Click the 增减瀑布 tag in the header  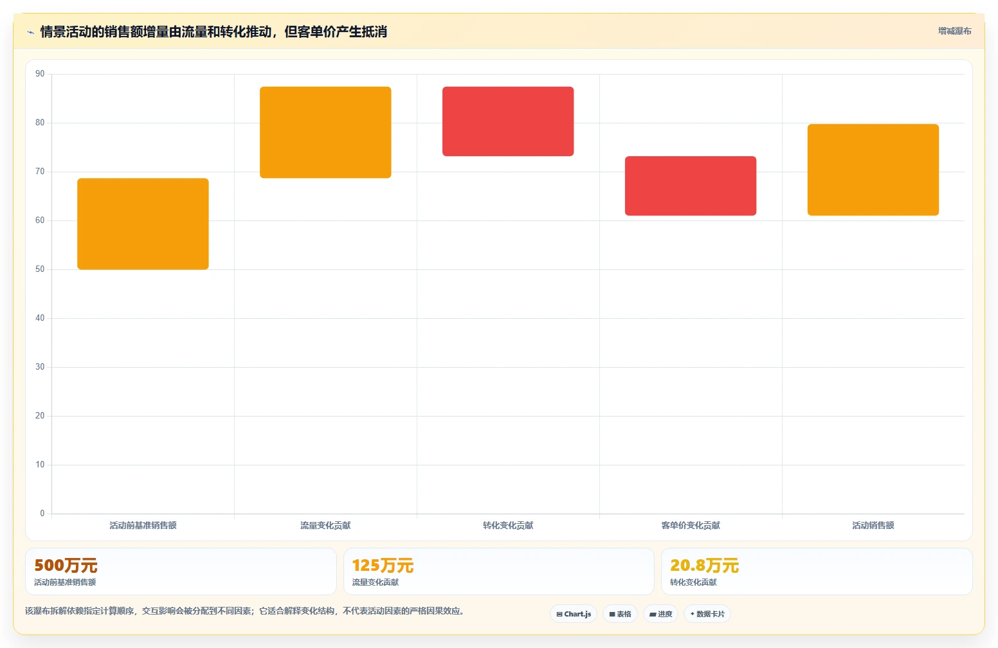pos(954,31)
